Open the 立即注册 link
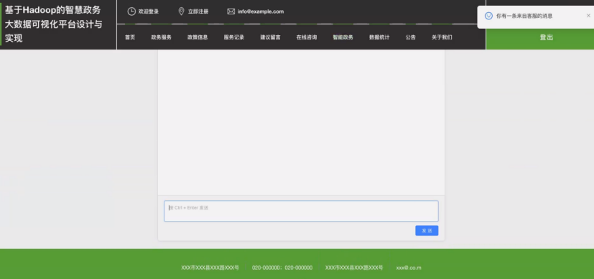 (198, 11)
